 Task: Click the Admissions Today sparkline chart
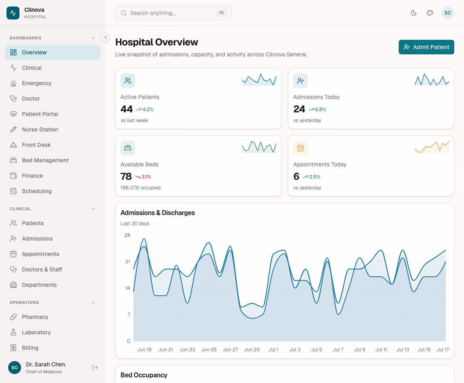tap(432, 80)
